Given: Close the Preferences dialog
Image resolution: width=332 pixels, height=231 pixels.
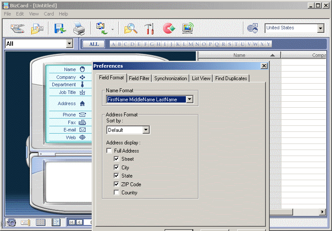Looking at the screenshot, I should 264,66.
